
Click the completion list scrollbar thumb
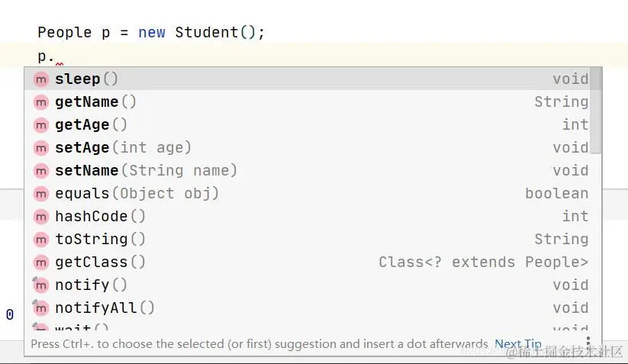[596, 110]
